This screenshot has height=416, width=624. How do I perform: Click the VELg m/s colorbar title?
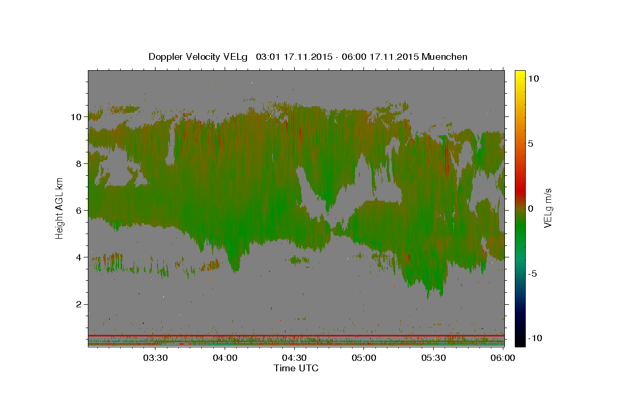(x=548, y=208)
